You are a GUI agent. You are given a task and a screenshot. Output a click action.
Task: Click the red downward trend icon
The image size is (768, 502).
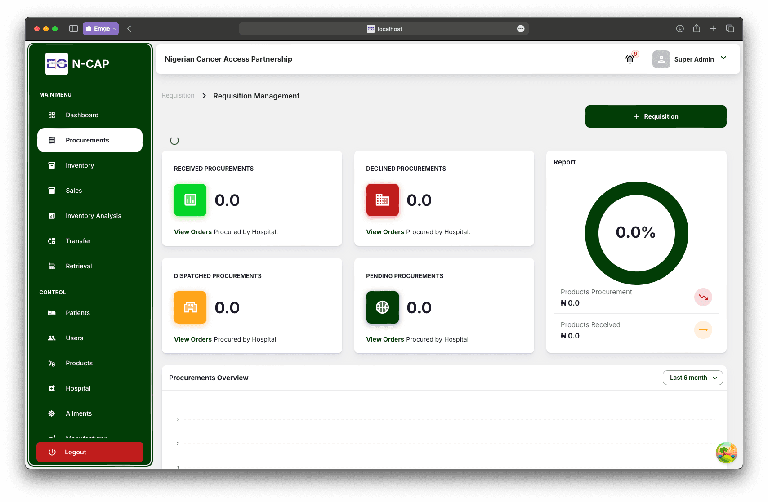click(x=703, y=297)
